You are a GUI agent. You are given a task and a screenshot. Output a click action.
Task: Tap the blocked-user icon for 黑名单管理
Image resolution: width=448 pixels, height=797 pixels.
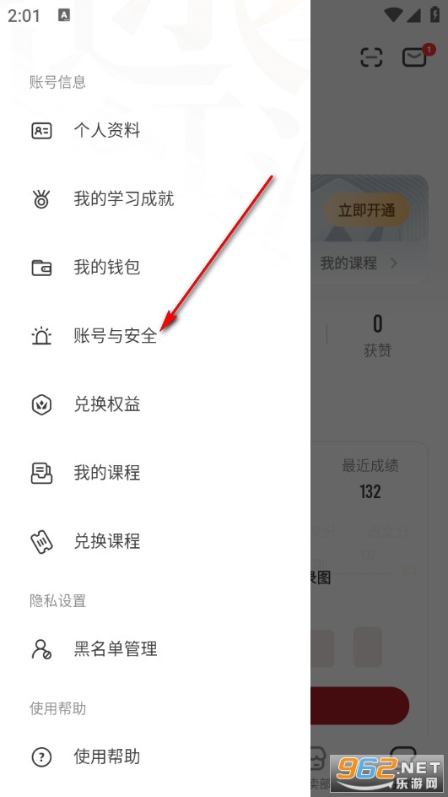(x=41, y=649)
